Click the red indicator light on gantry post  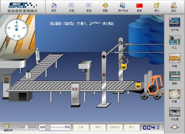pyautogui.click(x=104, y=75)
